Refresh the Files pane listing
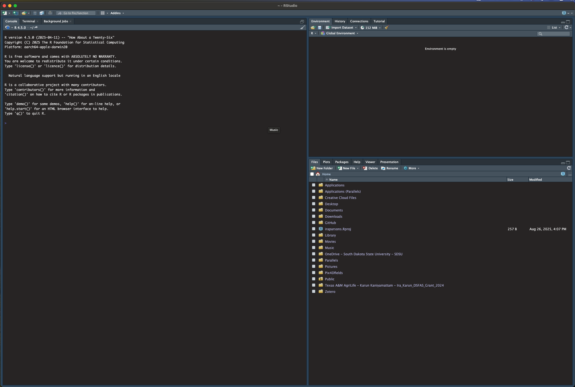The width and height of the screenshot is (575, 387). [x=569, y=168]
